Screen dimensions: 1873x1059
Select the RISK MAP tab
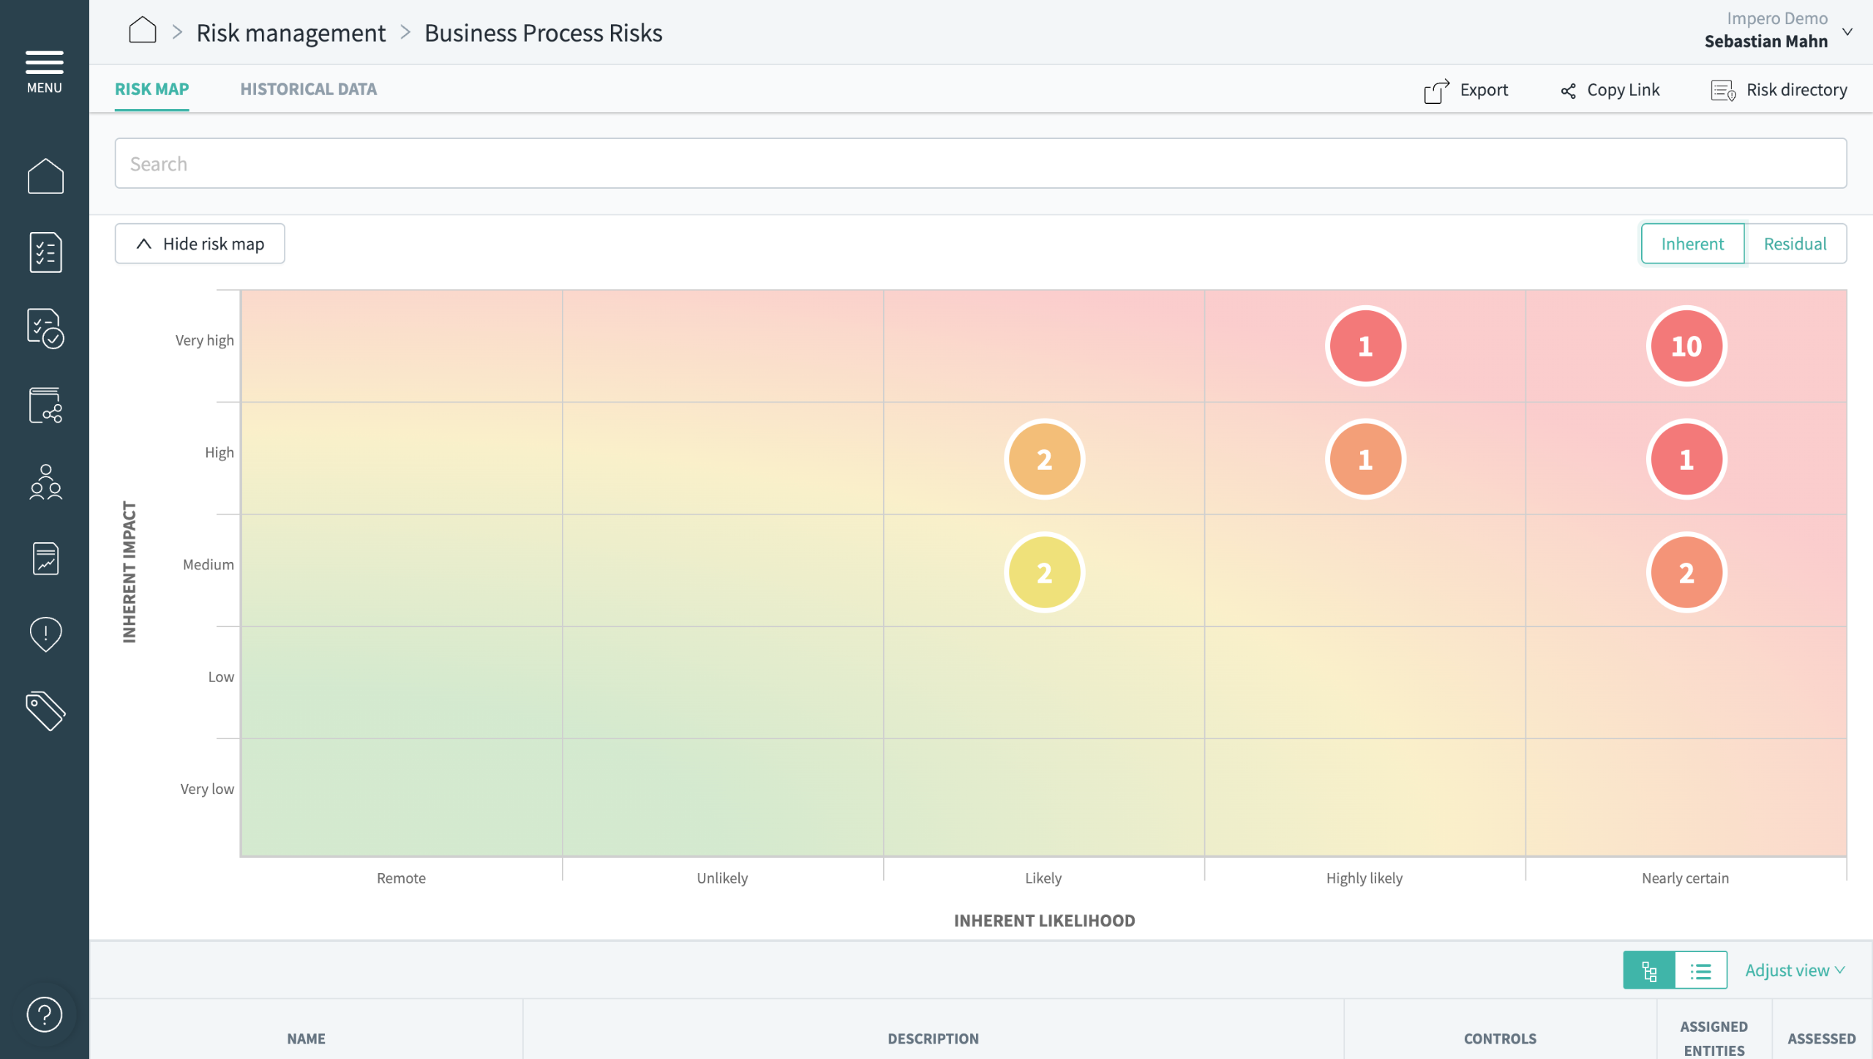(151, 89)
